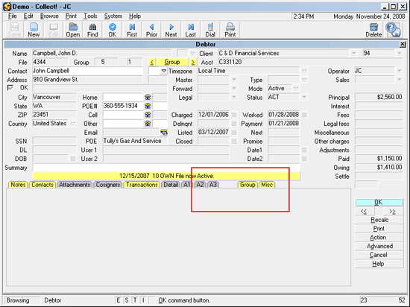This screenshot has width=410, height=307.
Task: Open the Tools menu
Action: coord(90,16)
